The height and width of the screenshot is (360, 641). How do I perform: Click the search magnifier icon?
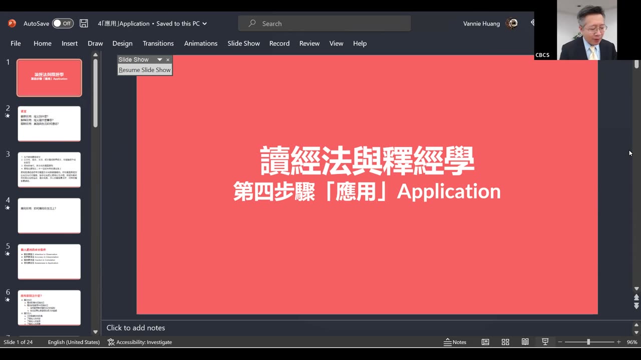coord(252,23)
